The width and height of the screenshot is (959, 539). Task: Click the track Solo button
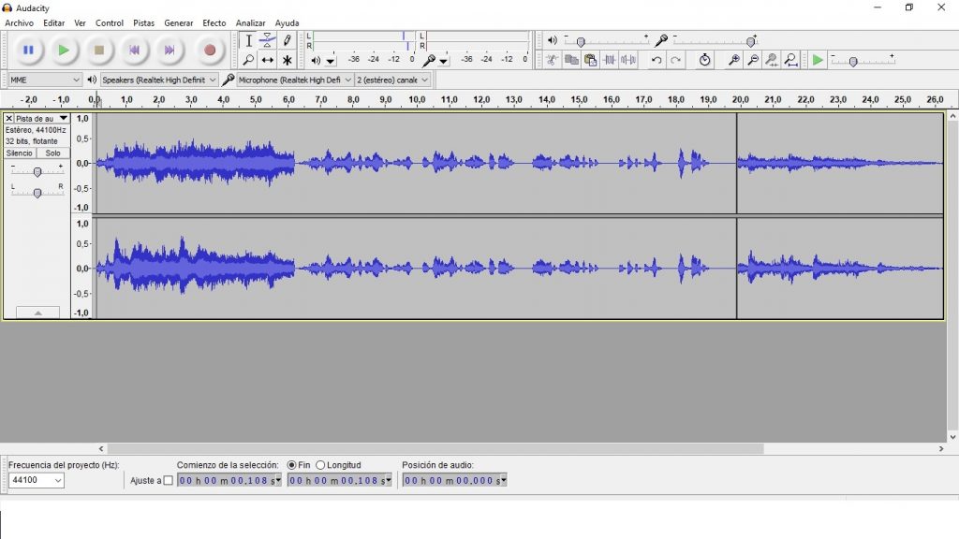pyautogui.click(x=53, y=153)
